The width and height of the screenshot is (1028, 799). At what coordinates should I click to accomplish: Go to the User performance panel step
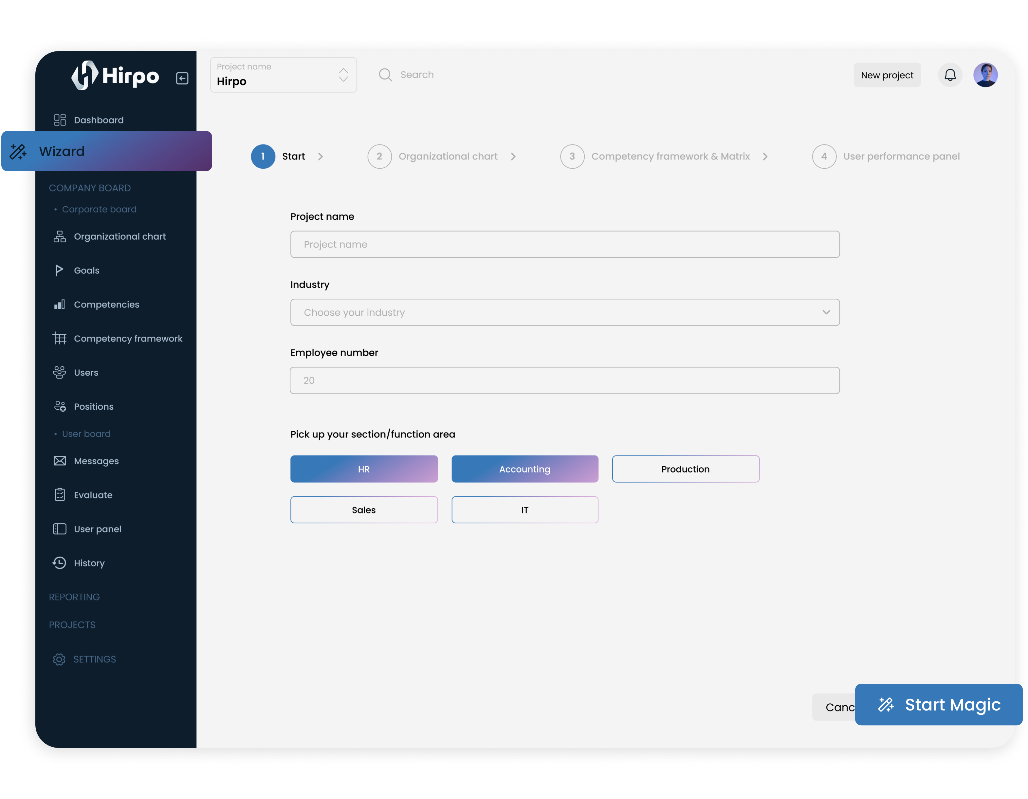tap(901, 156)
